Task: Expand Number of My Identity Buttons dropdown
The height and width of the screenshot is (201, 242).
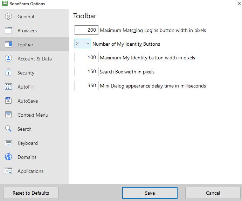Action: (x=83, y=44)
